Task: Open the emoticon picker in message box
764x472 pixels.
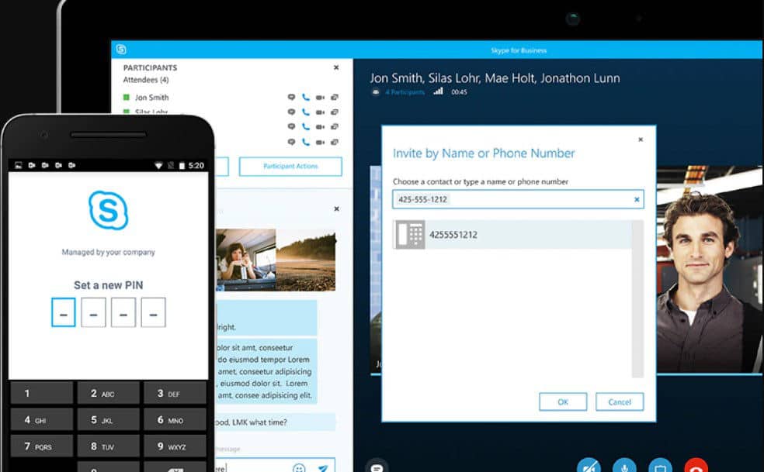Action: (x=299, y=468)
